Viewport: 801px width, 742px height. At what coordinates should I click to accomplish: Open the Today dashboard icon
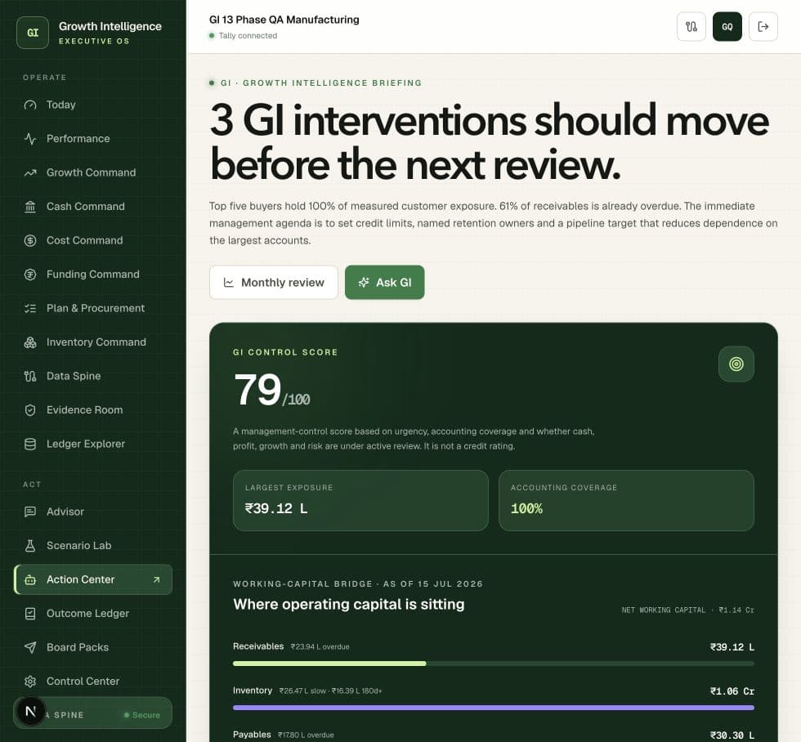click(30, 105)
